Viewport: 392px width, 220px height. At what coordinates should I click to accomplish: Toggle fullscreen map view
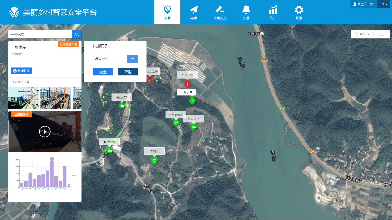click(382, 35)
